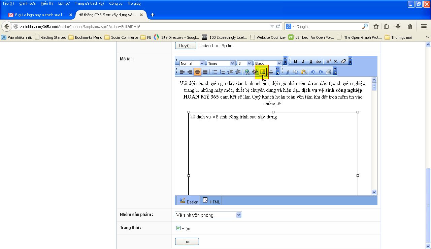431x249 pixels.
Task: Switch to the Gmail logo email tab
Action: [x=40, y=15]
